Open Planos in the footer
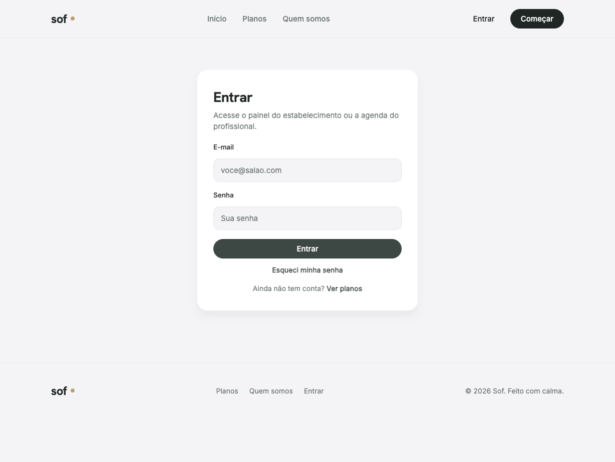 tap(227, 391)
